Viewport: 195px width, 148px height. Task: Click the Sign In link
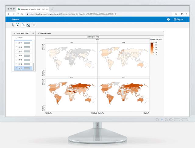click(x=178, y=19)
